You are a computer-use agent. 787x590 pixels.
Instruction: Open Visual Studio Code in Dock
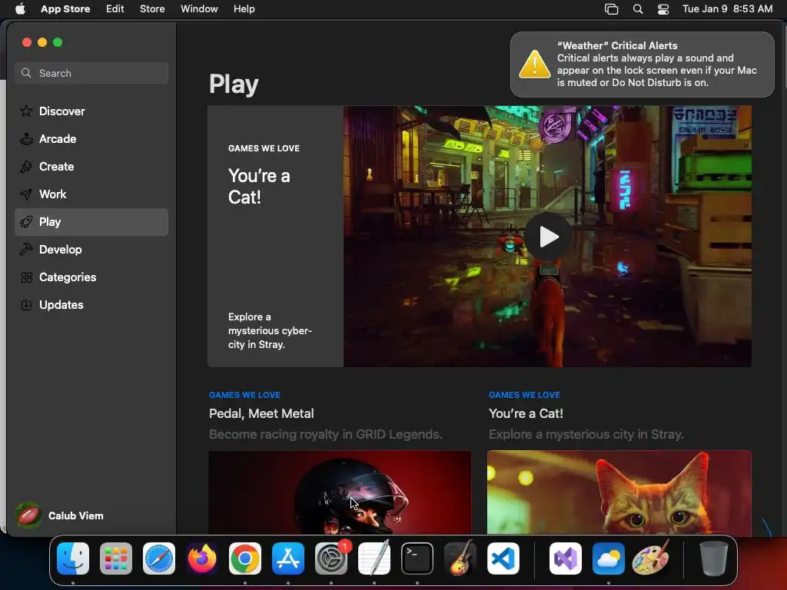pyautogui.click(x=503, y=559)
